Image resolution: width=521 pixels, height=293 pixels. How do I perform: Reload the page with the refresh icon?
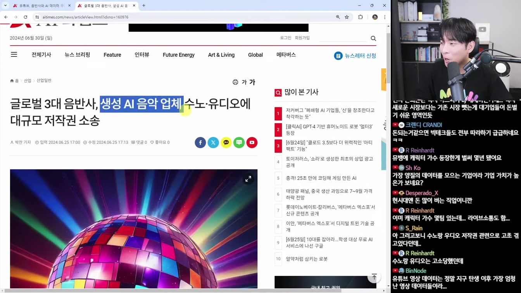[26, 17]
